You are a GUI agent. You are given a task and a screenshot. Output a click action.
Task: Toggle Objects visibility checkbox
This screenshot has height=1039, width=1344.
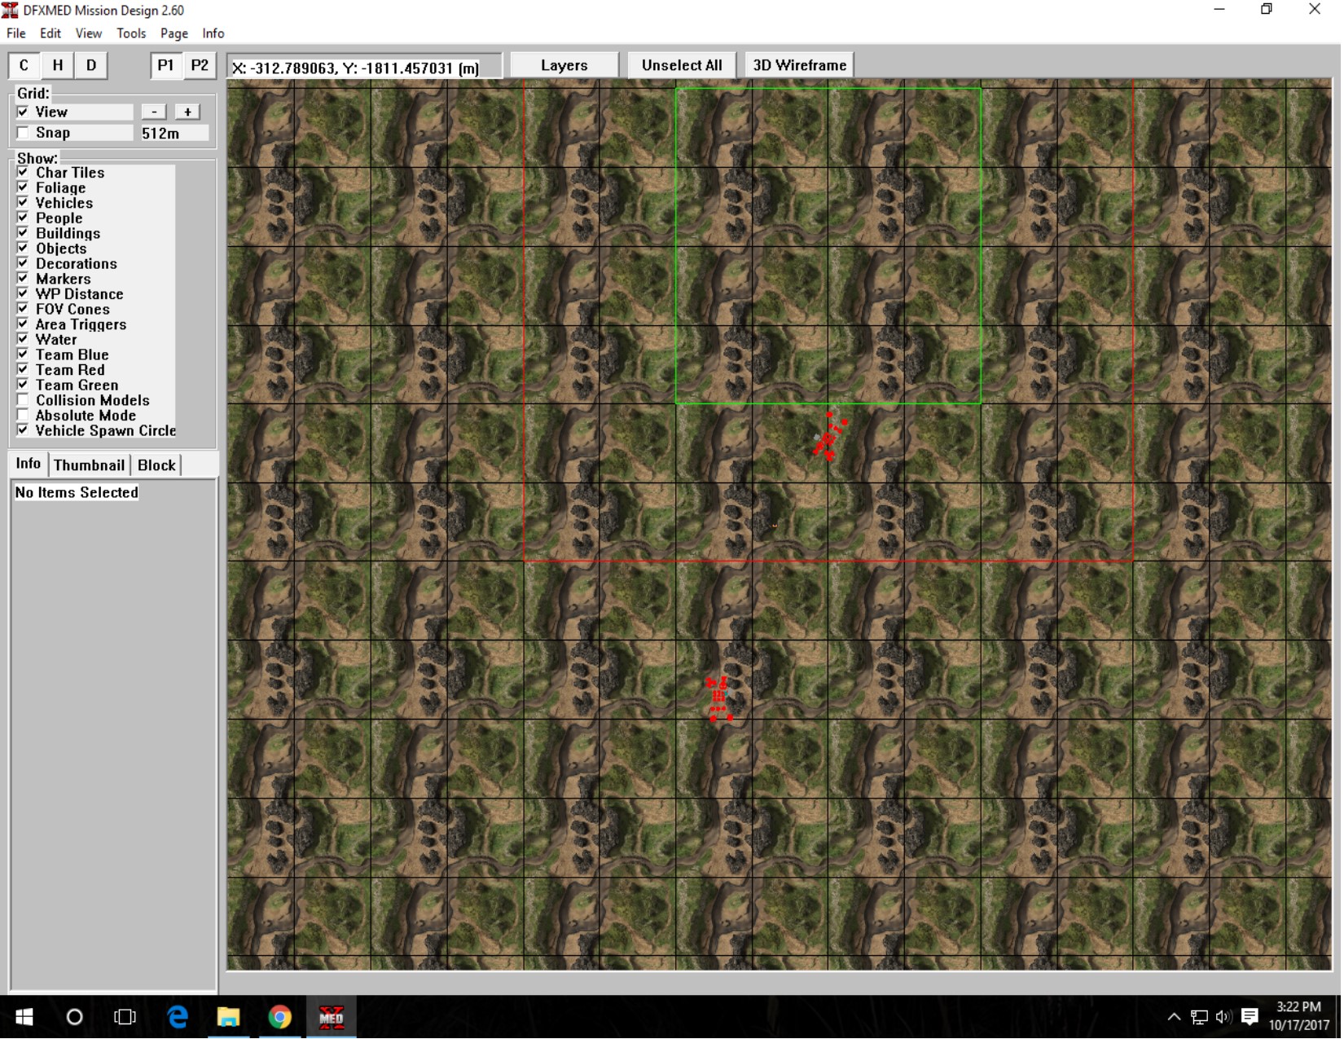click(23, 249)
